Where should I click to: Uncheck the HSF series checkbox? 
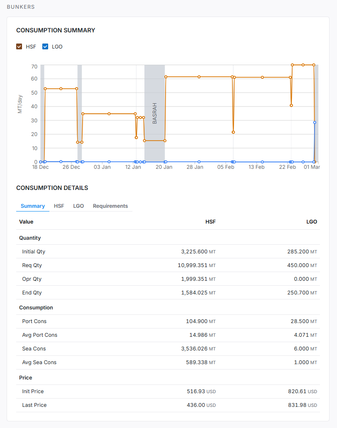19,46
